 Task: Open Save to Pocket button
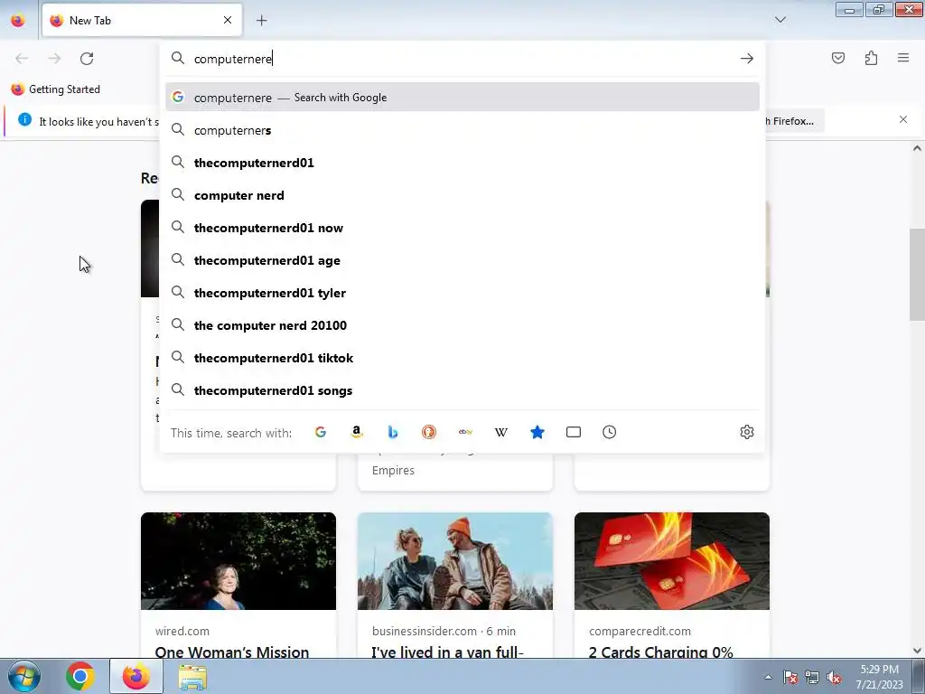coord(838,58)
